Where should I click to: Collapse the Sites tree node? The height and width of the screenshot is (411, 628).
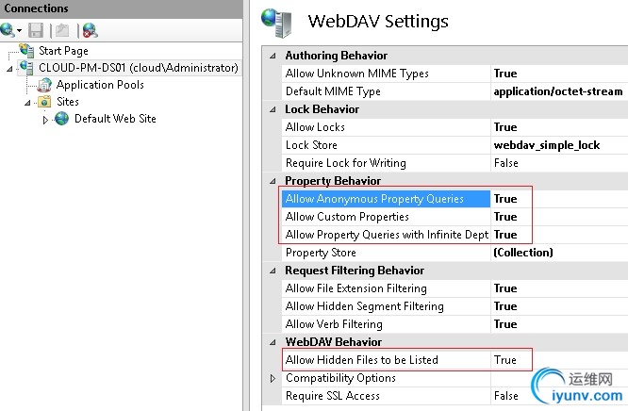(27, 103)
